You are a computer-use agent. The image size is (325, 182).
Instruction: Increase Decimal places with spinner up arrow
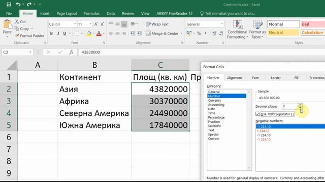pyautogui.click(x=300, y=105)
